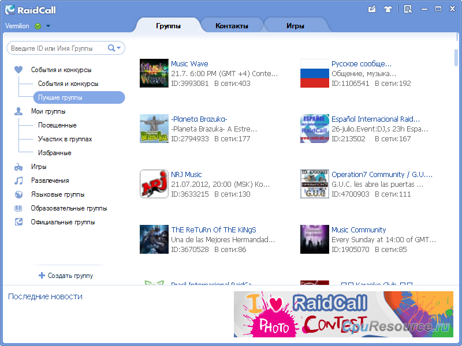Open the Español Internacional group thumbnail
The image size is (462, 346).
315,129
